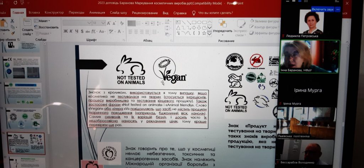Open the Вставка tab
The image size is (364, 168).
point(34,12)
